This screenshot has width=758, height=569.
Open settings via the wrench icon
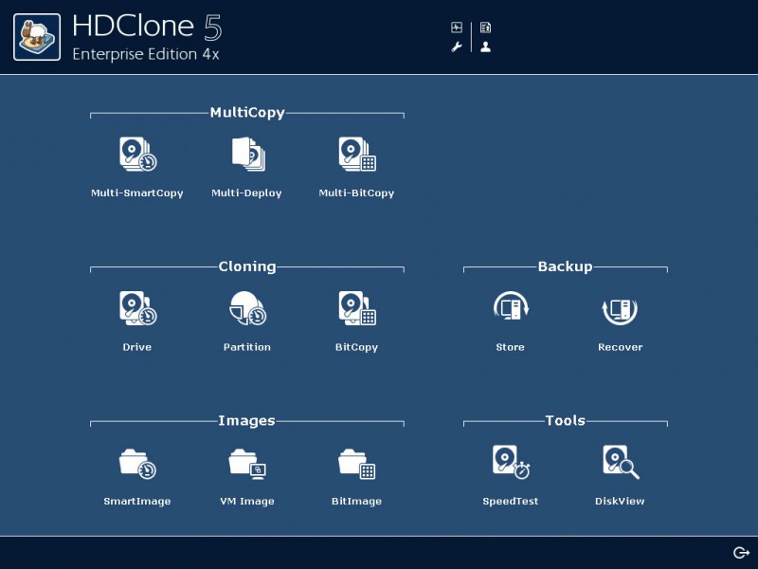point(456,45)
